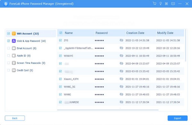Click the Back button

(x=15, y=118)
